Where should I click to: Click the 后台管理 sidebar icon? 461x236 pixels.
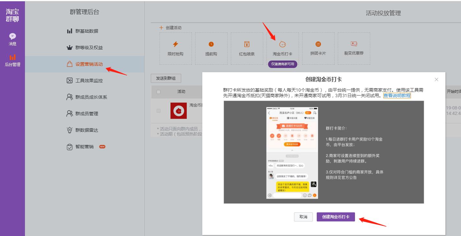point(13,58)
